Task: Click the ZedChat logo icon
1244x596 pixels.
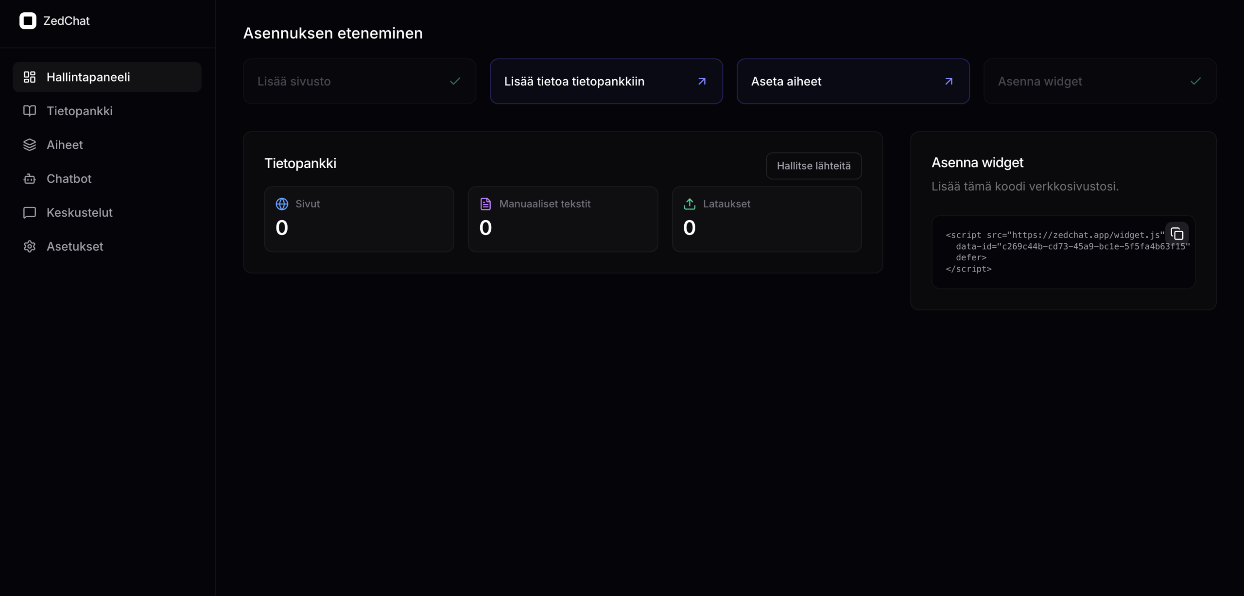Action: point(28,21)
